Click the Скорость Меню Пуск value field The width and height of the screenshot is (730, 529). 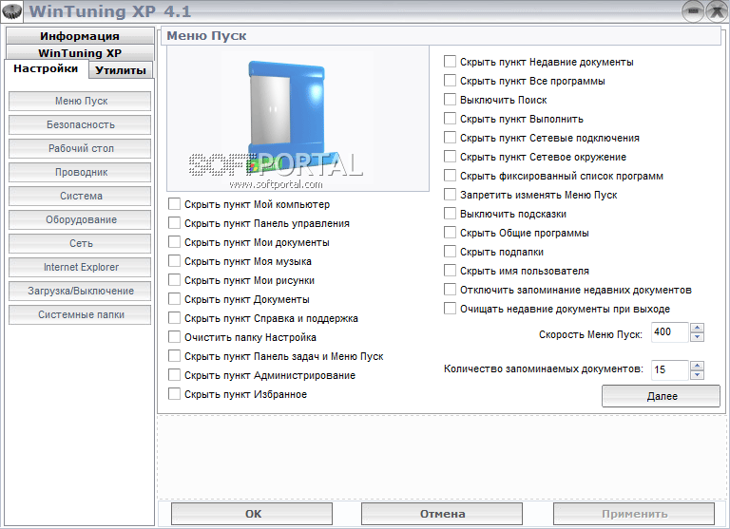click(x=669, y=332)
